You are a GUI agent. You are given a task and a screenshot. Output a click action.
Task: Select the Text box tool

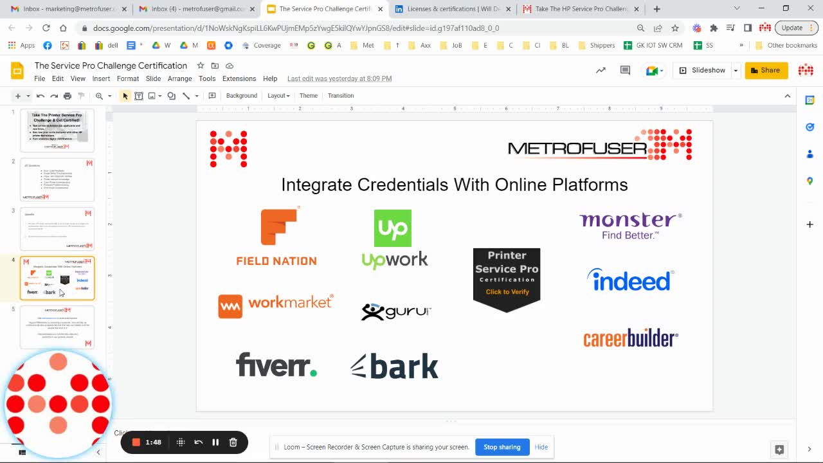pyautogui.click(x=138, y=96)
